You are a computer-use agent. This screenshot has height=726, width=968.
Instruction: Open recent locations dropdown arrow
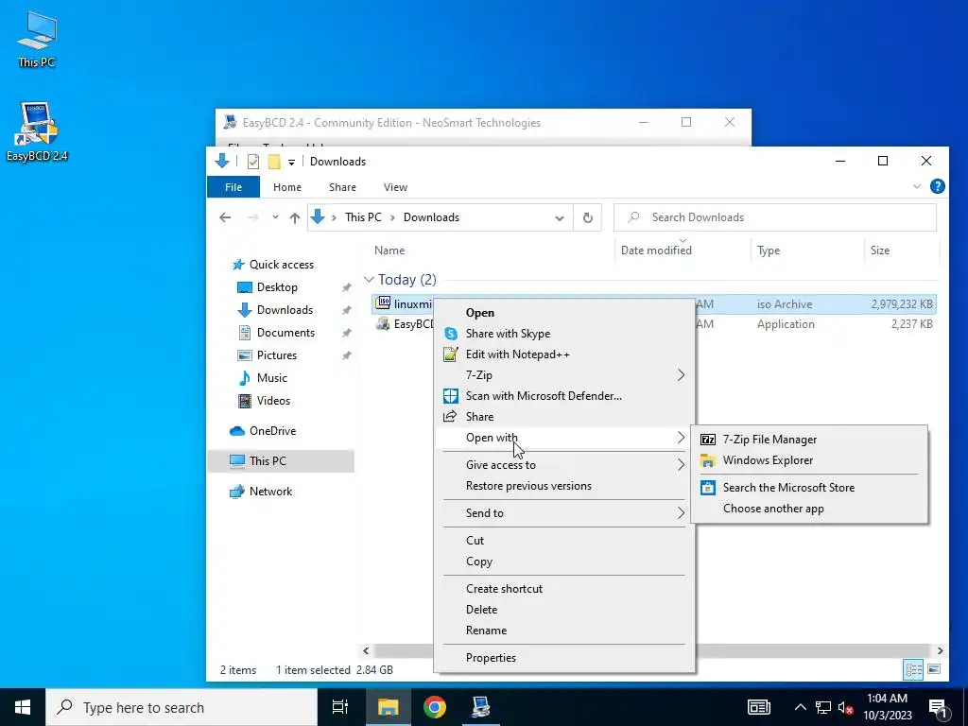tap(275, 217)
